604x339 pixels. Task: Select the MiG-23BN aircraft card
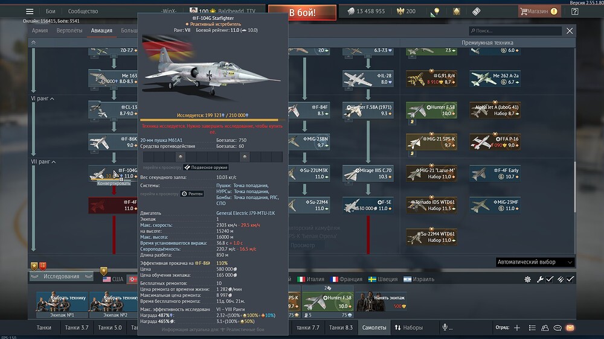tap(309, 142)
